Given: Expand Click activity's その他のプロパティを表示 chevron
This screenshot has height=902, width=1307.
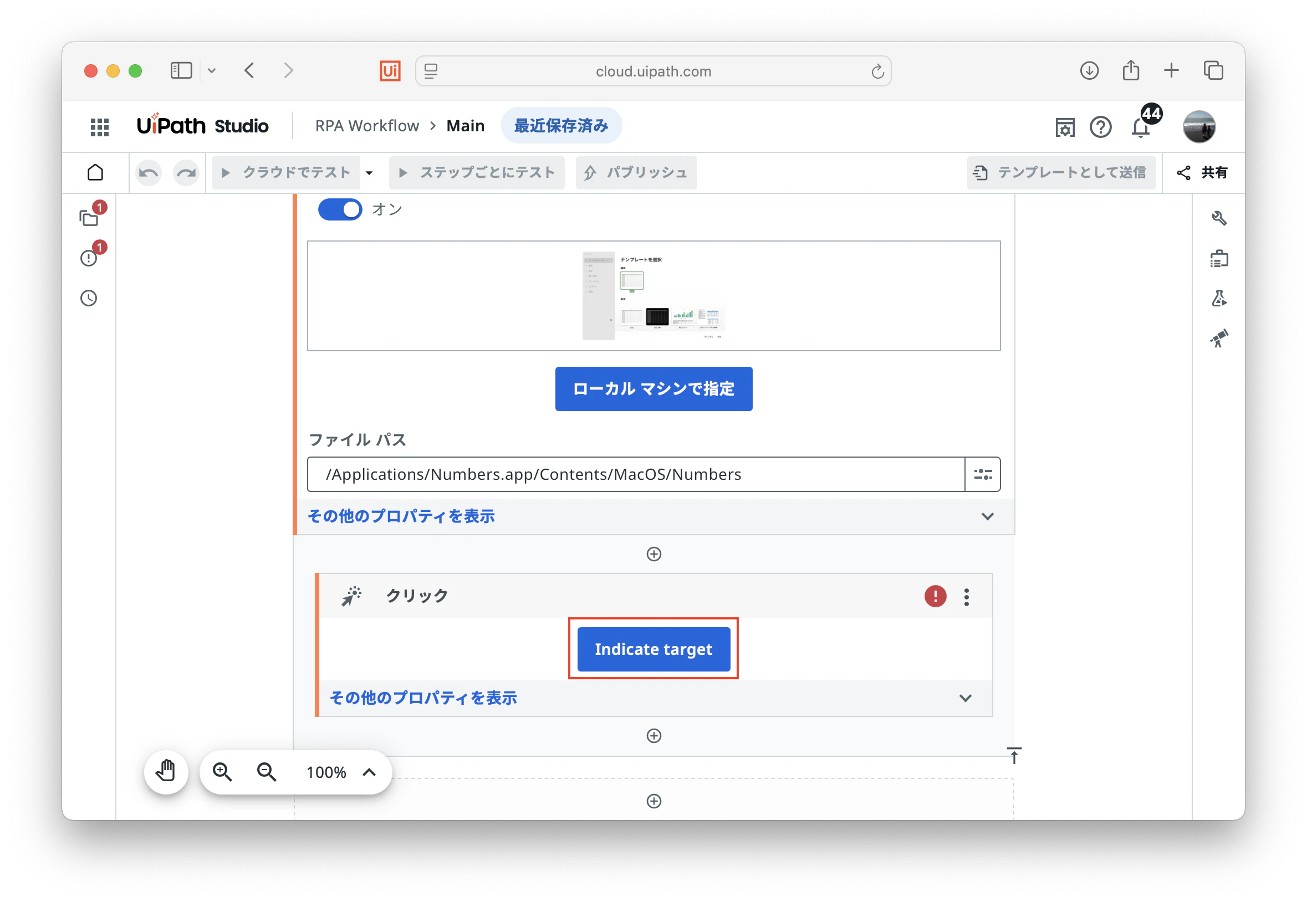Looking at the screenshot, I should coord(965,698).
